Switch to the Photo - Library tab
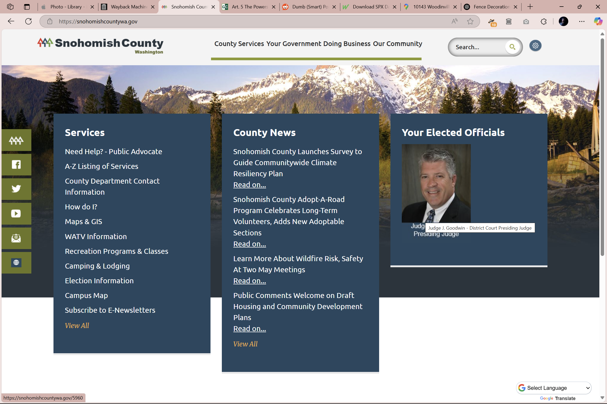The height and width of the screenshot is (404, 607). click(68, 7)
